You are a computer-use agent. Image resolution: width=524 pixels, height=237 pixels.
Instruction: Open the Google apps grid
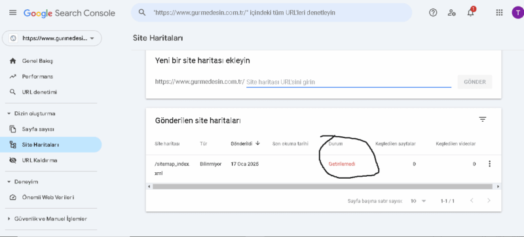tap(499, 12)
